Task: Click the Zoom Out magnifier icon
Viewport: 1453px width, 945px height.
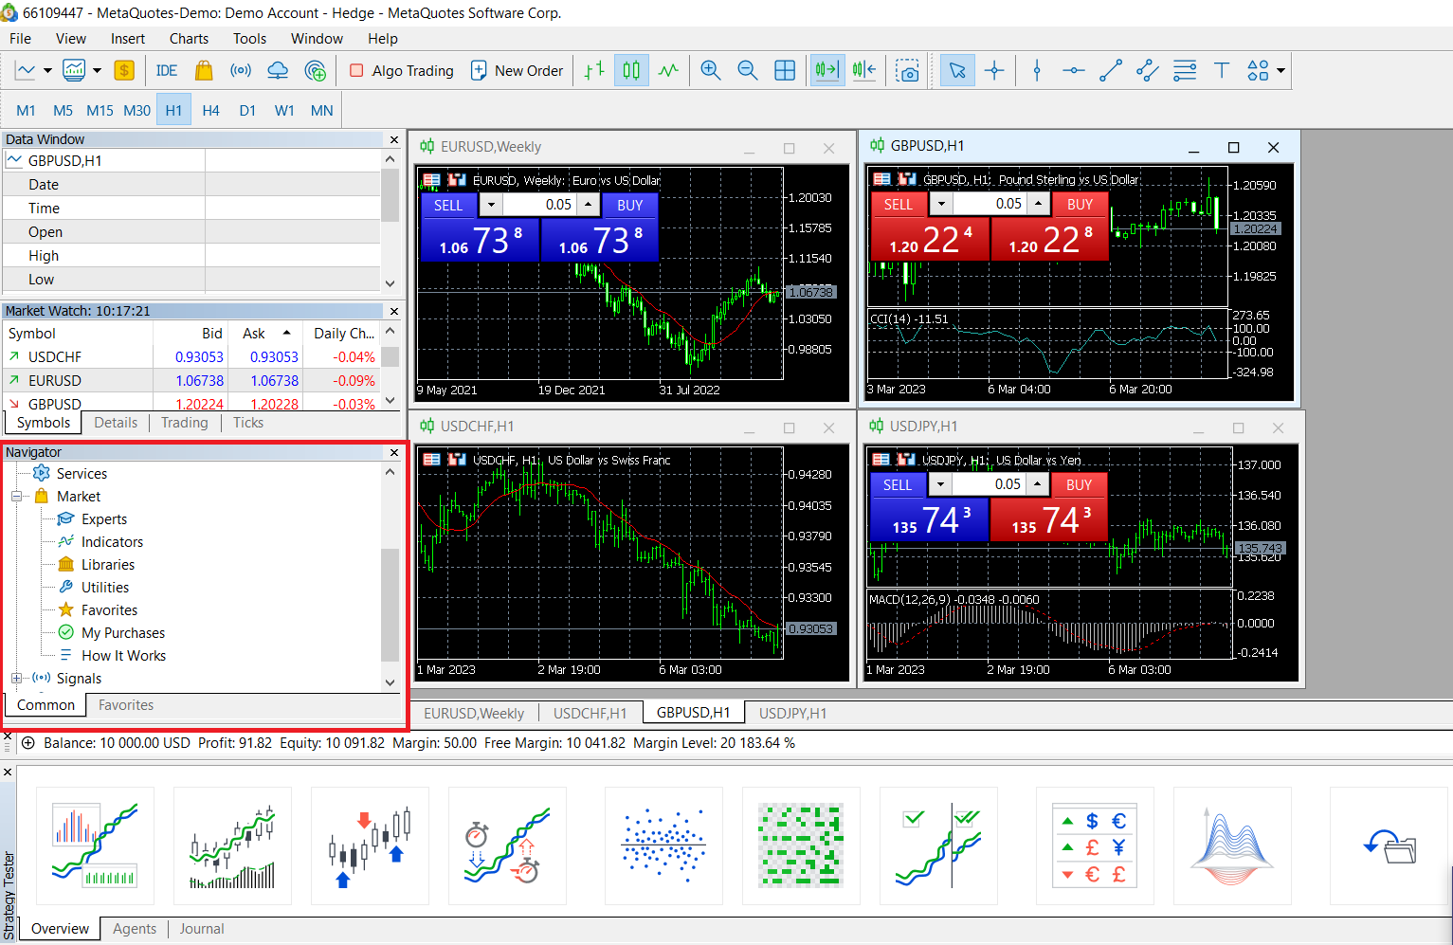Action: coord(747,71)
